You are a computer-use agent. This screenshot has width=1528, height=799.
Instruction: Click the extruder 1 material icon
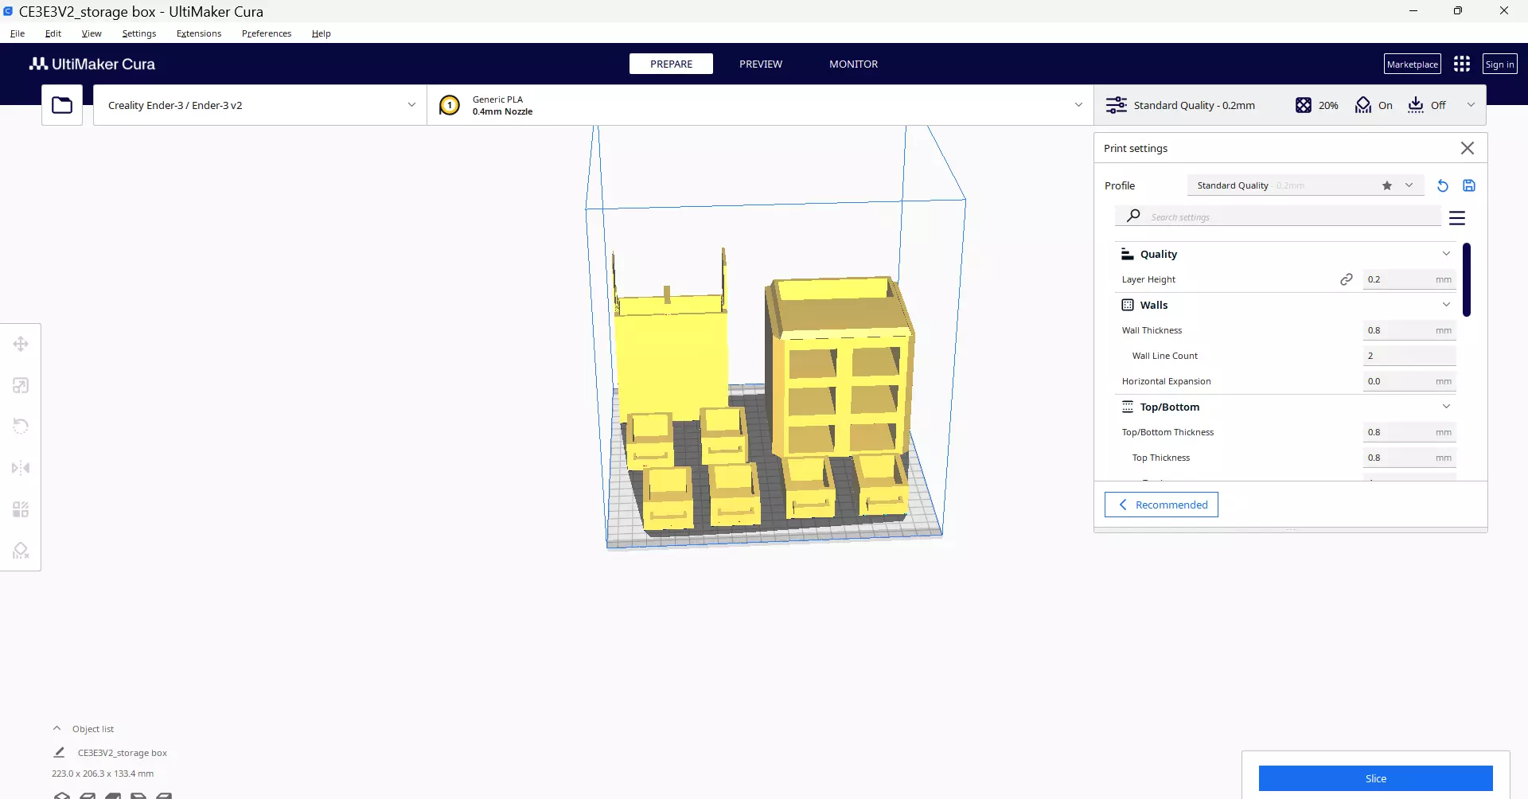(x=450, y=105)
